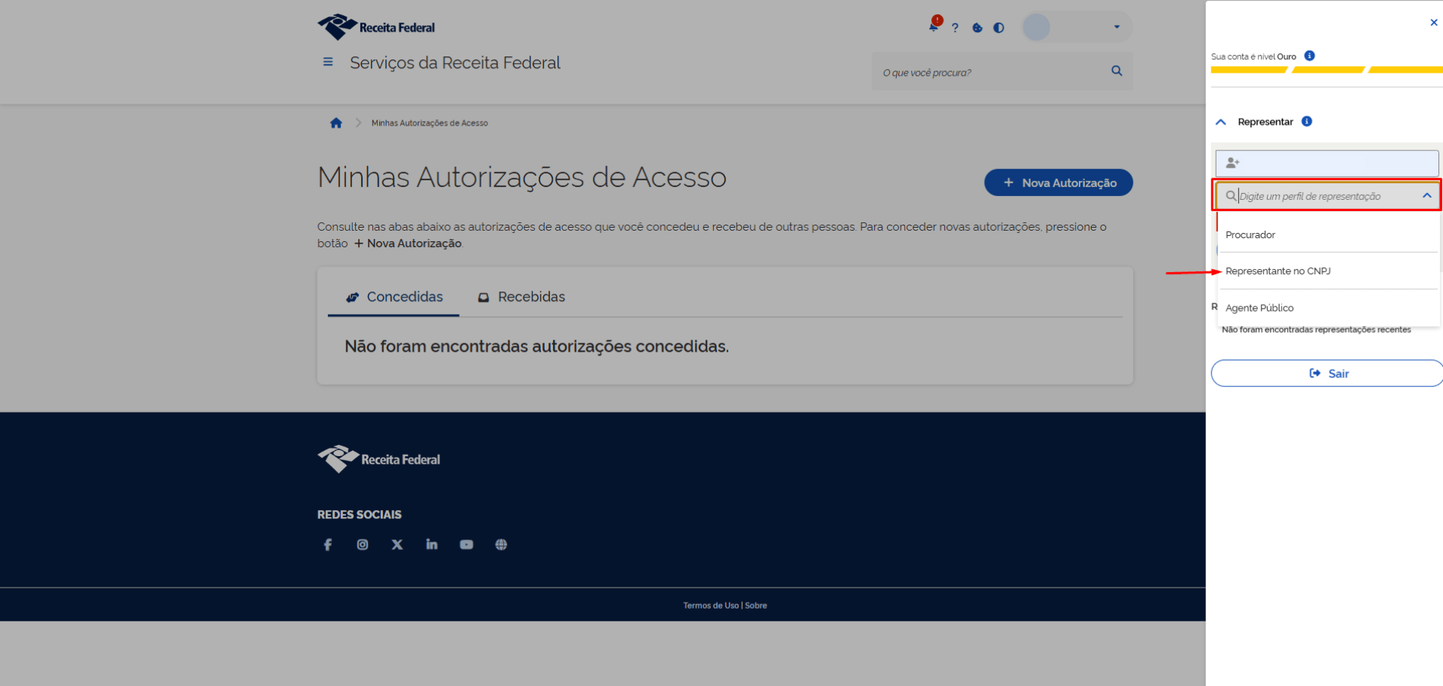Click the add-person representation field

1327,163
